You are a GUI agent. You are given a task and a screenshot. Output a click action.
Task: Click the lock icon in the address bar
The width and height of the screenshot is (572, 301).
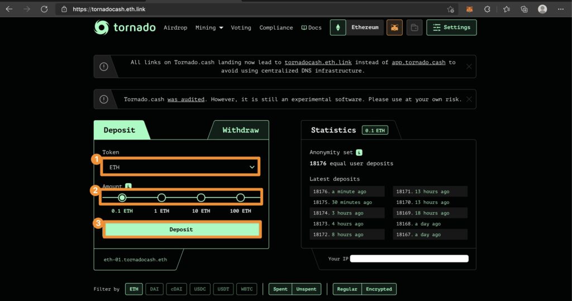pos(64,9)
